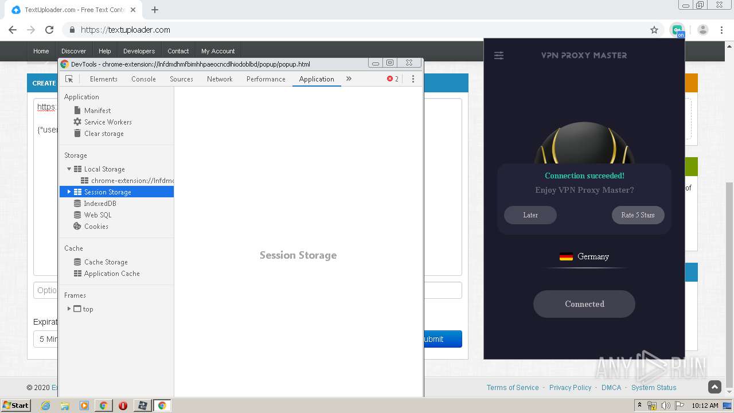The image size is (734, 413).
Task: Open Cookies in the Storage section
Action: coord(96,227)
